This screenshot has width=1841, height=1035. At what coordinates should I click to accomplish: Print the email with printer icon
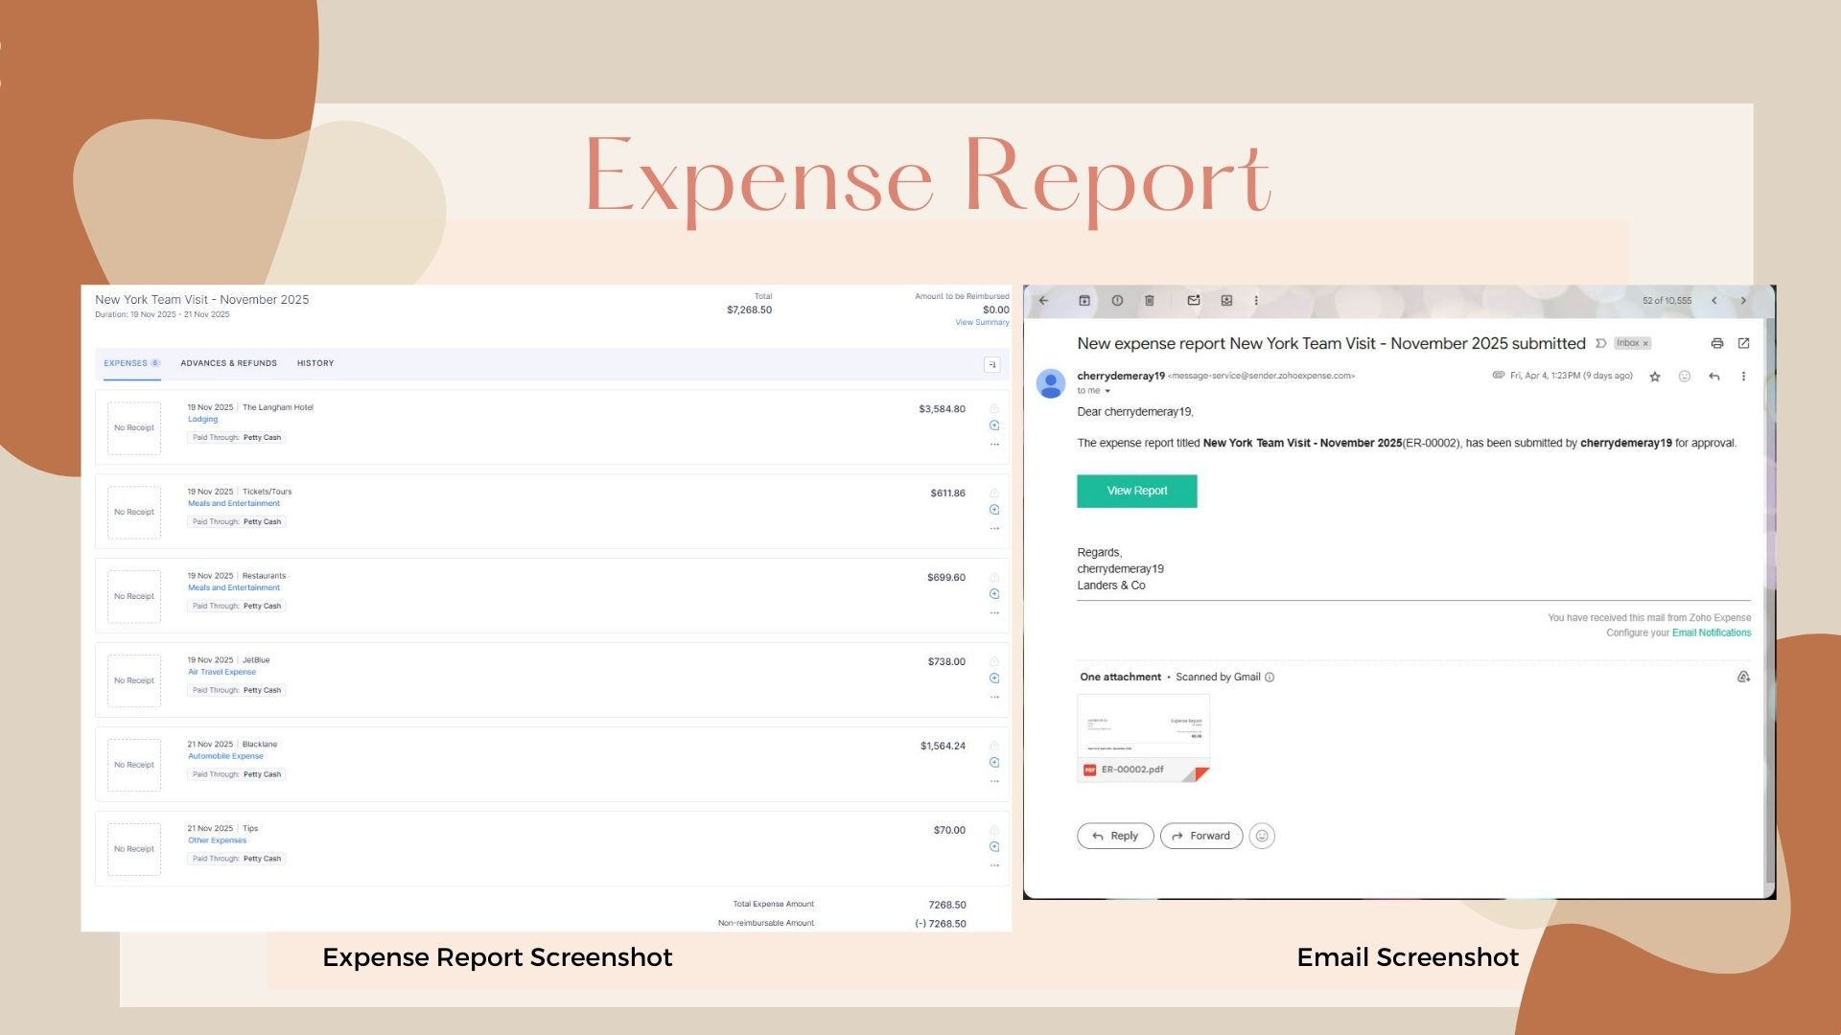1717,343
